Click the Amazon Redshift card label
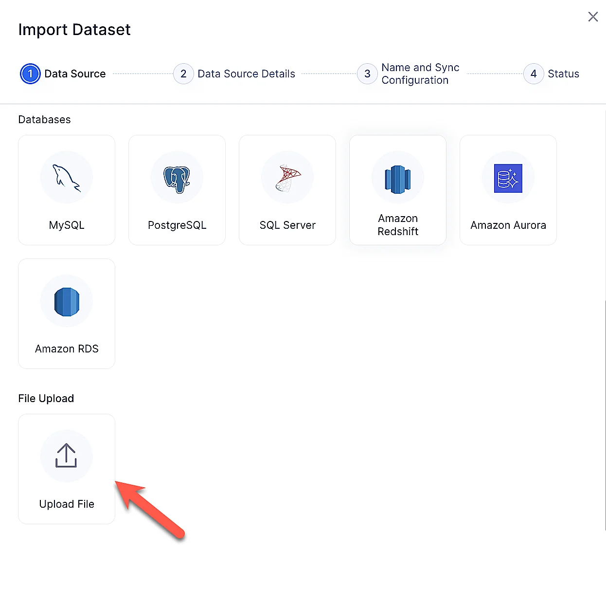606x589 pixels. coord(398,225)
